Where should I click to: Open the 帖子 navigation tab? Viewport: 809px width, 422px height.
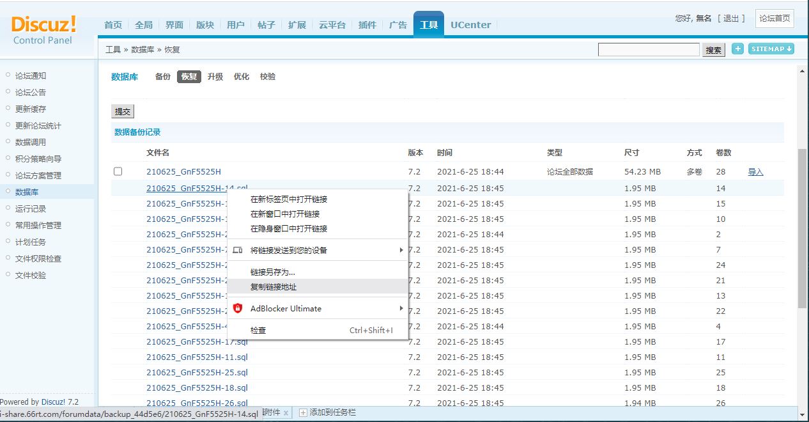266,25
